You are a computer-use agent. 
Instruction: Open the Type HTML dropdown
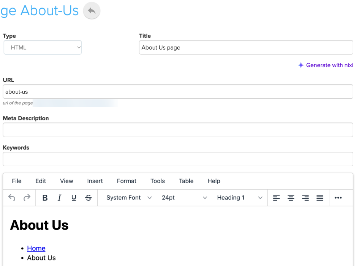43,47
